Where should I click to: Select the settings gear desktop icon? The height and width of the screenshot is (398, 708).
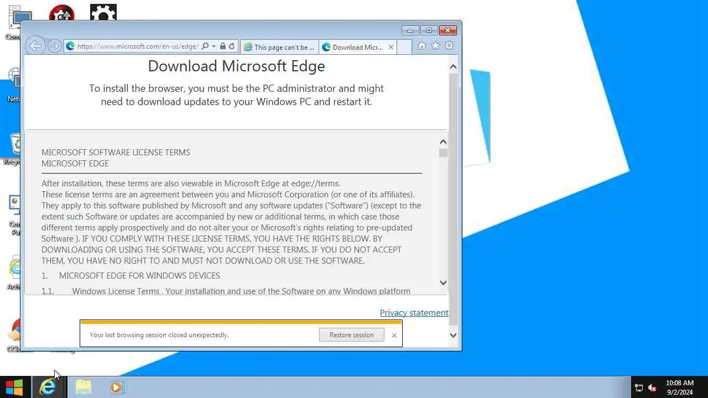pos(103,13)
